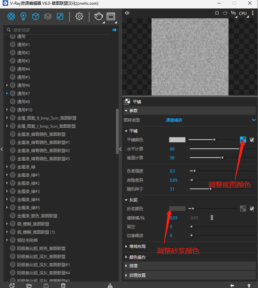Open the Textures category (checker icon)
This screenshot has width=258, height=288.
click(60, 16)
